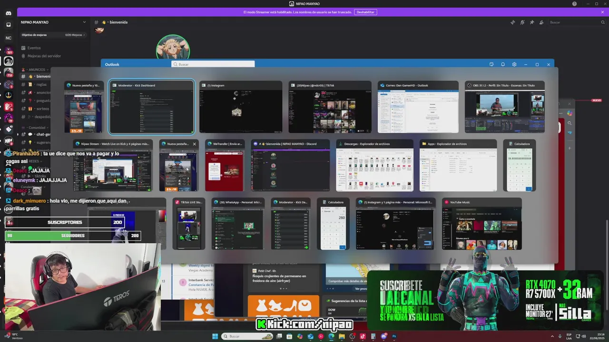This screenshot has height=342, width=609.
Task: Open the taskbar volume control
Action: click(585, 336)
